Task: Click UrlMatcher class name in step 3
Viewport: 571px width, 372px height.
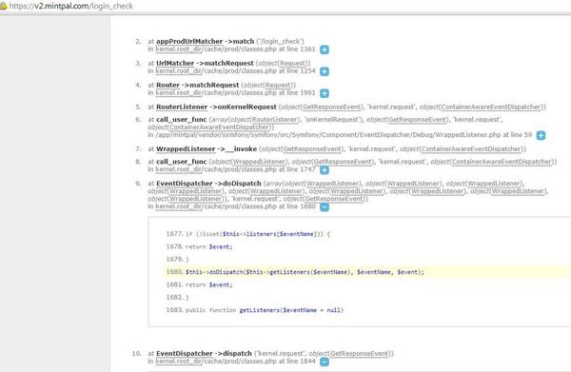Action: [175, 64]
